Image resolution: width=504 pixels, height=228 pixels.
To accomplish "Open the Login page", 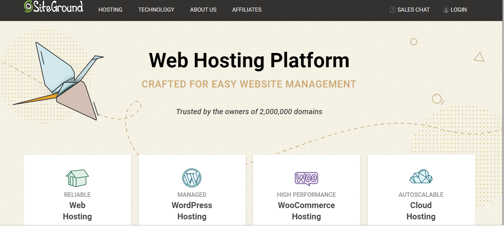I will coord(459,10).
